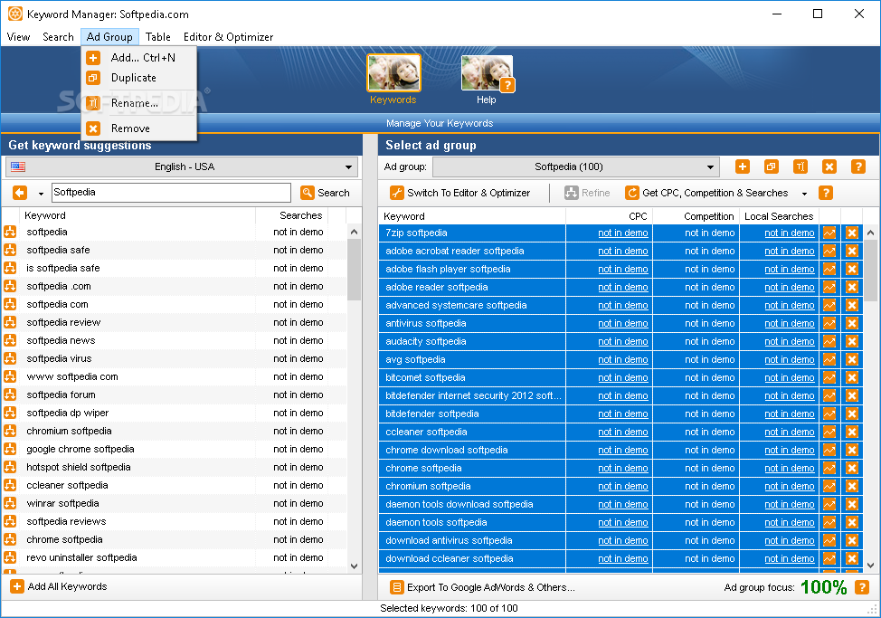Remove 'bitcomet softpedia' with its X icon
881x618 pixels.
(852, 377)
